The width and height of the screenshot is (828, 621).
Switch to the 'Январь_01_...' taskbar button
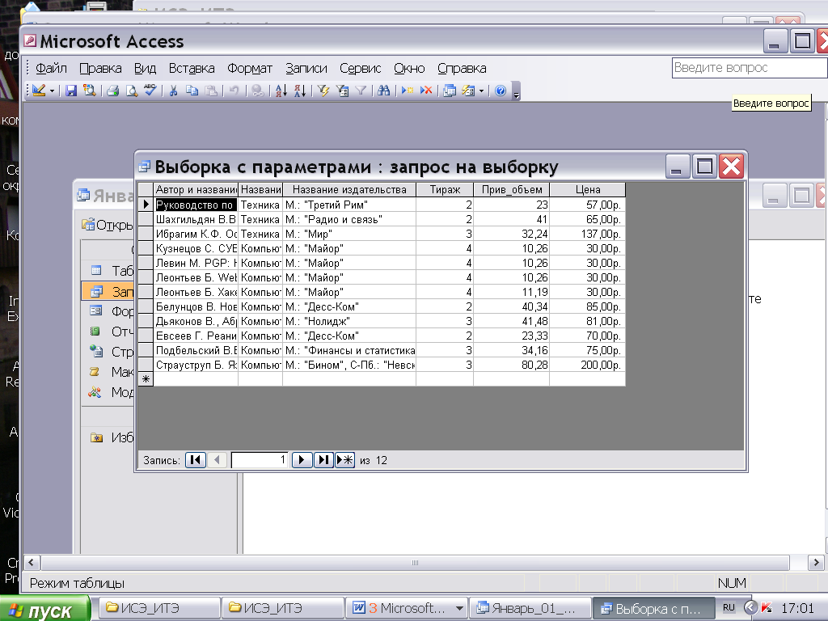[x=531, y=608]
